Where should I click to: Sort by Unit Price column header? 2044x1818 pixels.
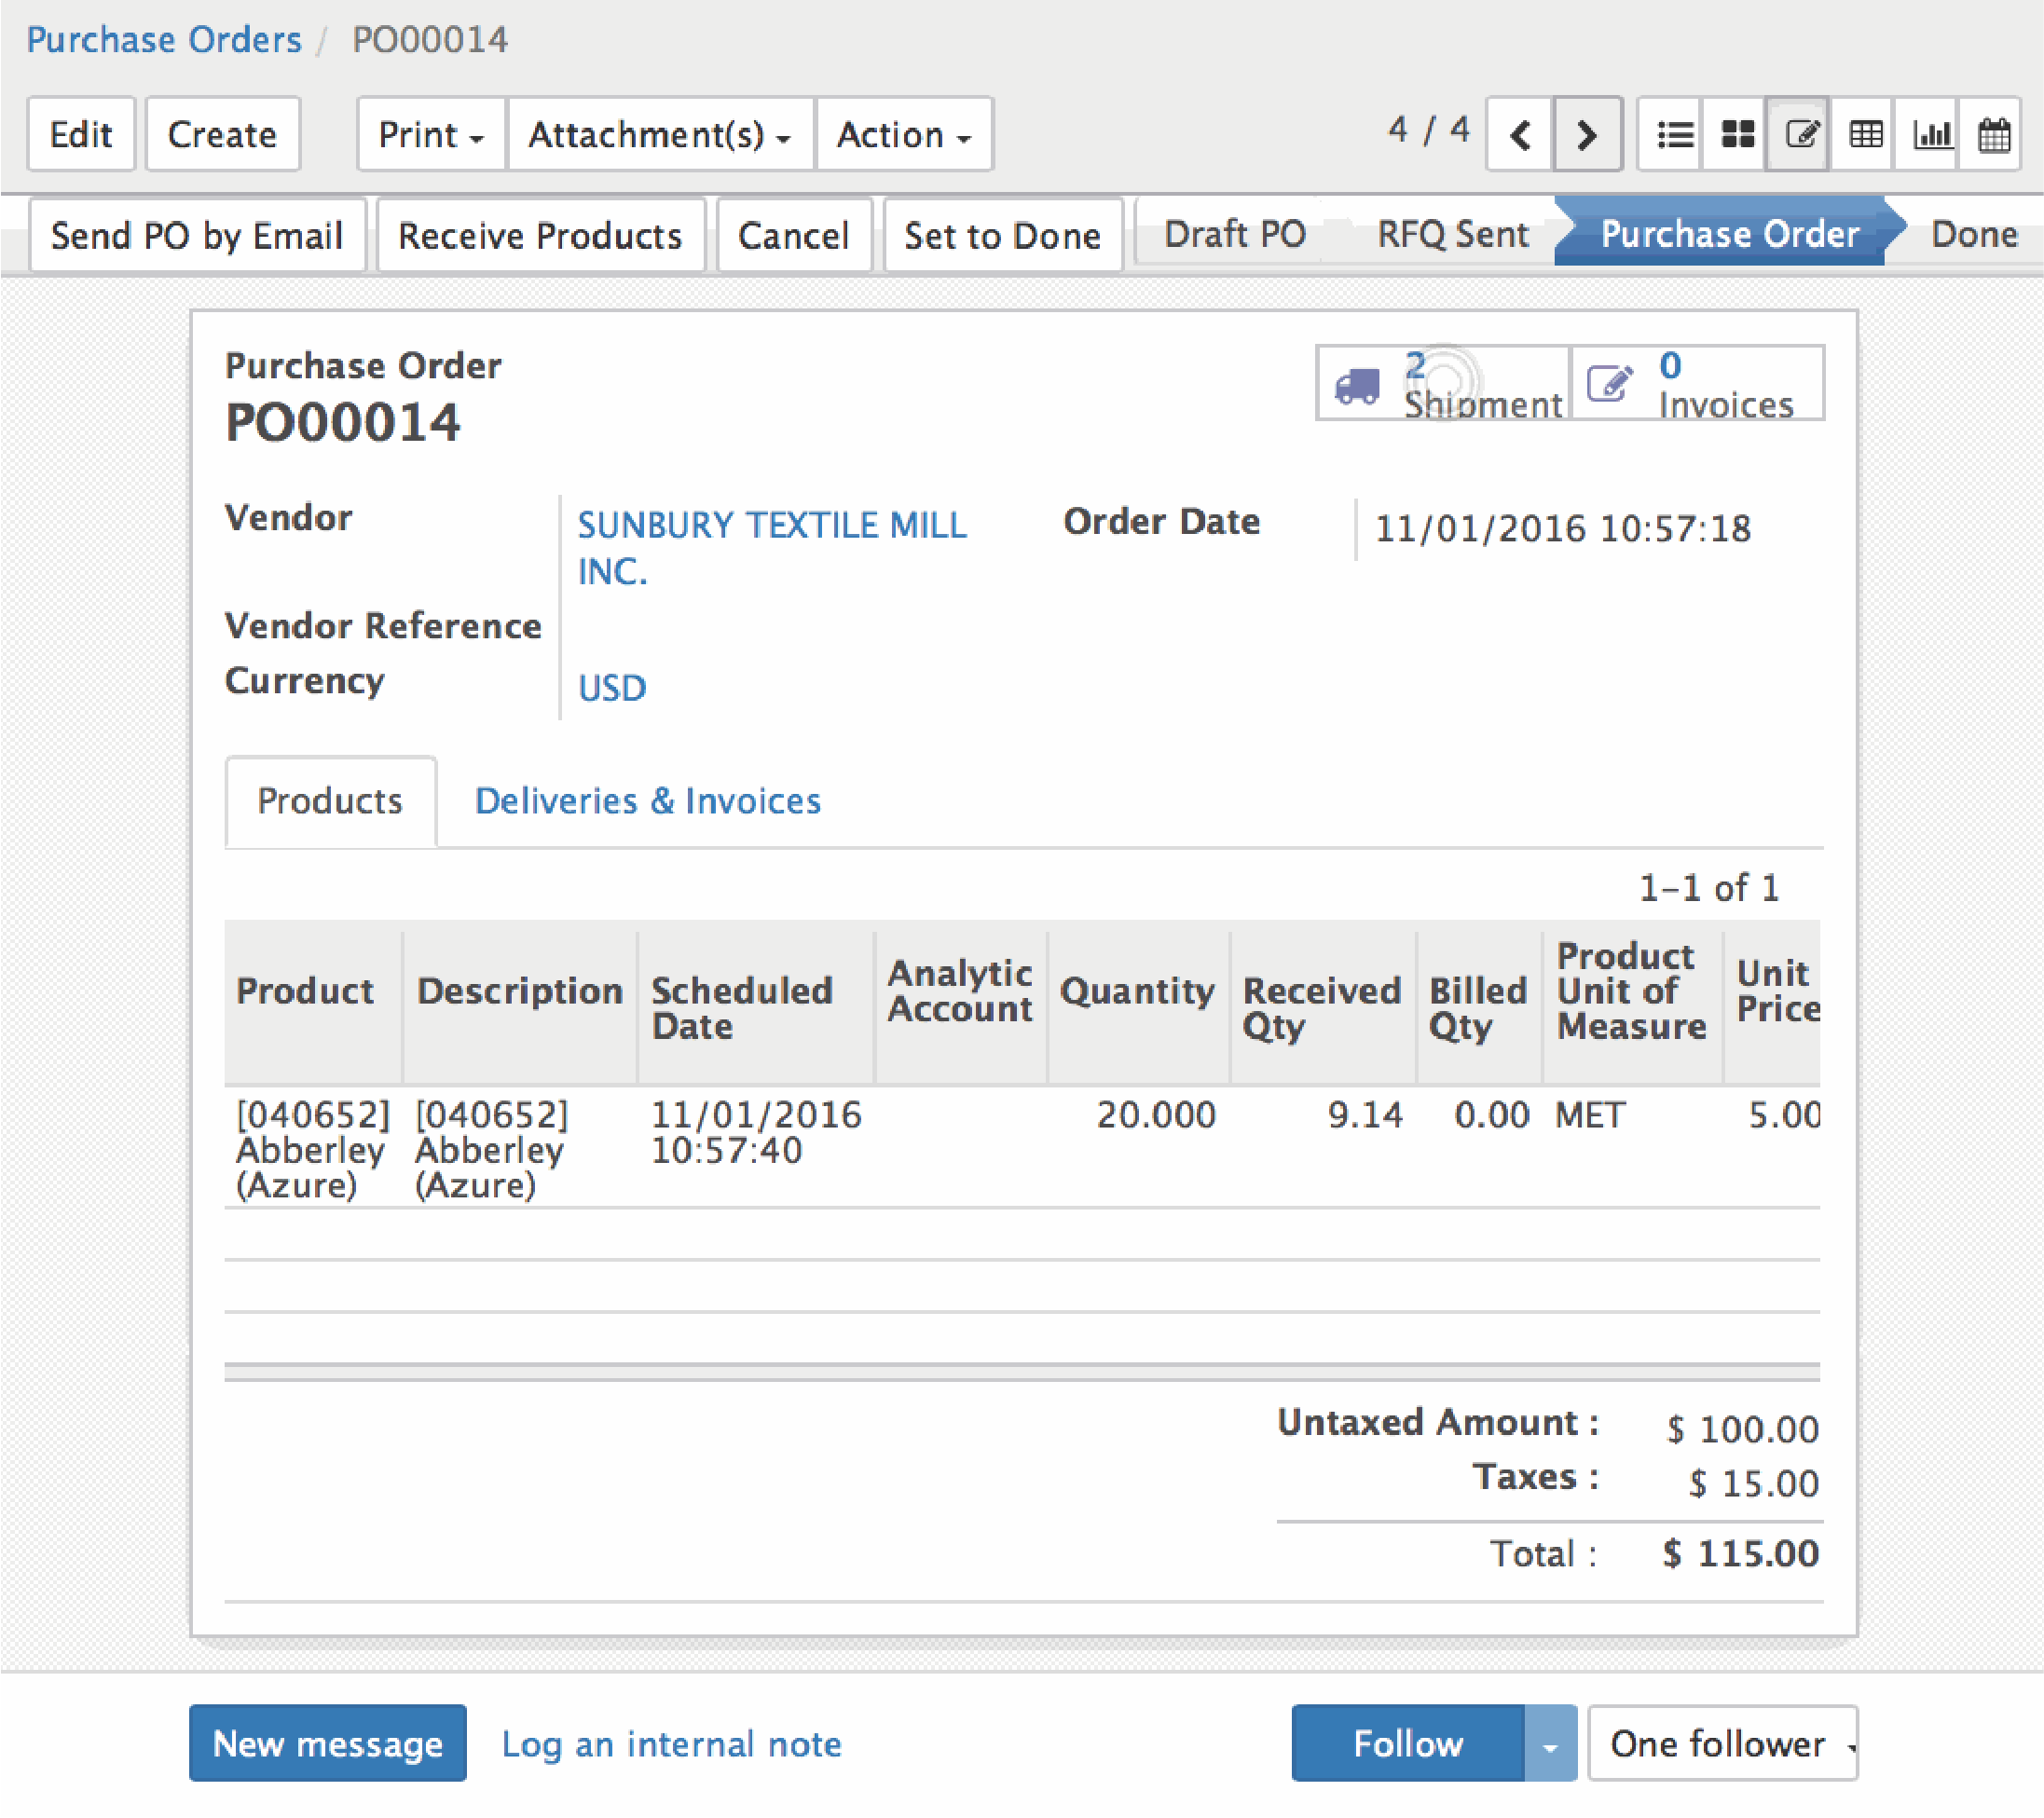(1773, 1002)
